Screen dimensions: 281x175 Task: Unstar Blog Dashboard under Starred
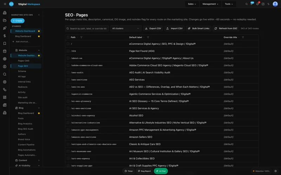point(39,36)
